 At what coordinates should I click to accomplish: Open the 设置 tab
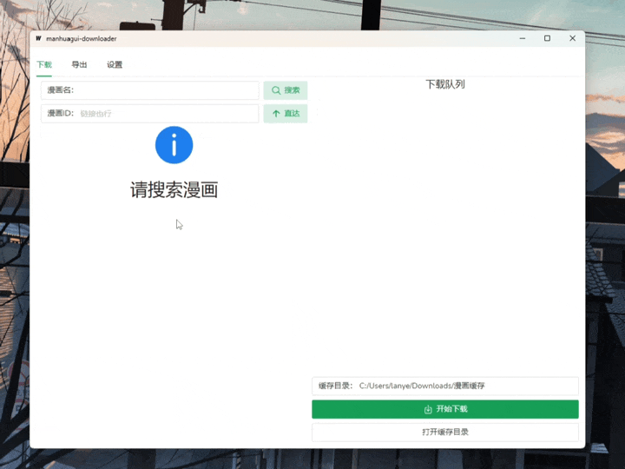(x=115, y=64)
